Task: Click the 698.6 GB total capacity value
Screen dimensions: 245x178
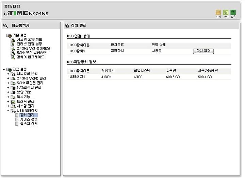Action: click(x=173, y=77)
